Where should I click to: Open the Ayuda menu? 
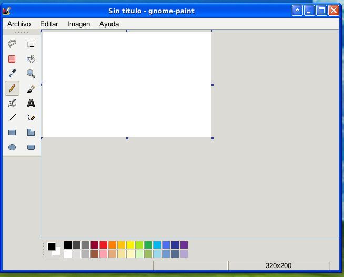[109, 24]
